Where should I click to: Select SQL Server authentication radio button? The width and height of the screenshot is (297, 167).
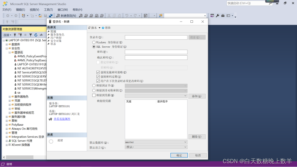click(x=94, y=47)
